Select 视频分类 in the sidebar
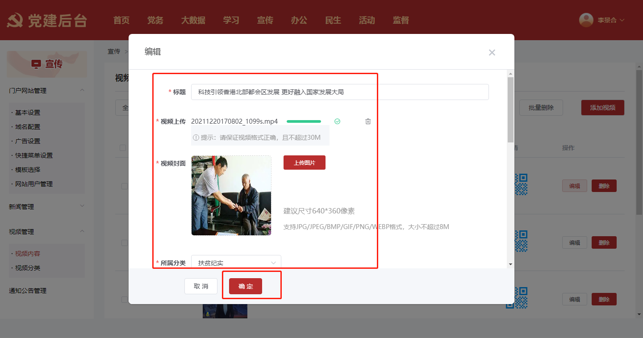 (x=28, y=268)
